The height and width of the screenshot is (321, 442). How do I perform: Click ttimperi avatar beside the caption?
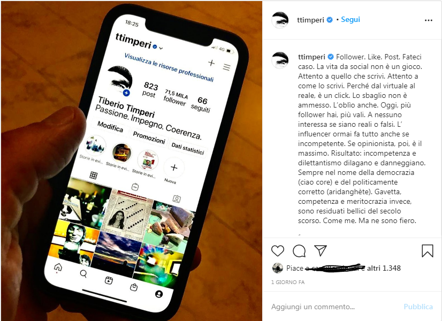[x=280, y=60]
